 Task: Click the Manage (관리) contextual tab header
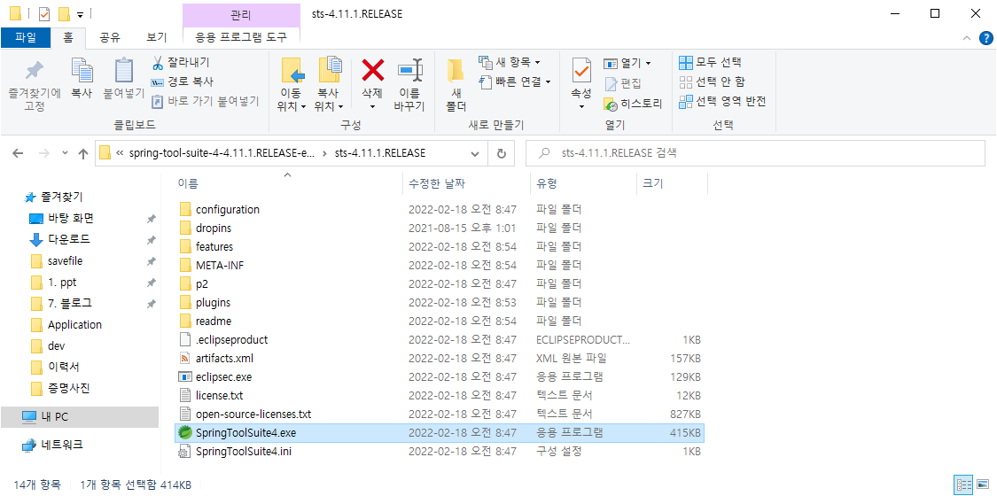coord(241,14)
